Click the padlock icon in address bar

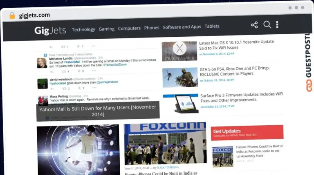tap(12, 16)
